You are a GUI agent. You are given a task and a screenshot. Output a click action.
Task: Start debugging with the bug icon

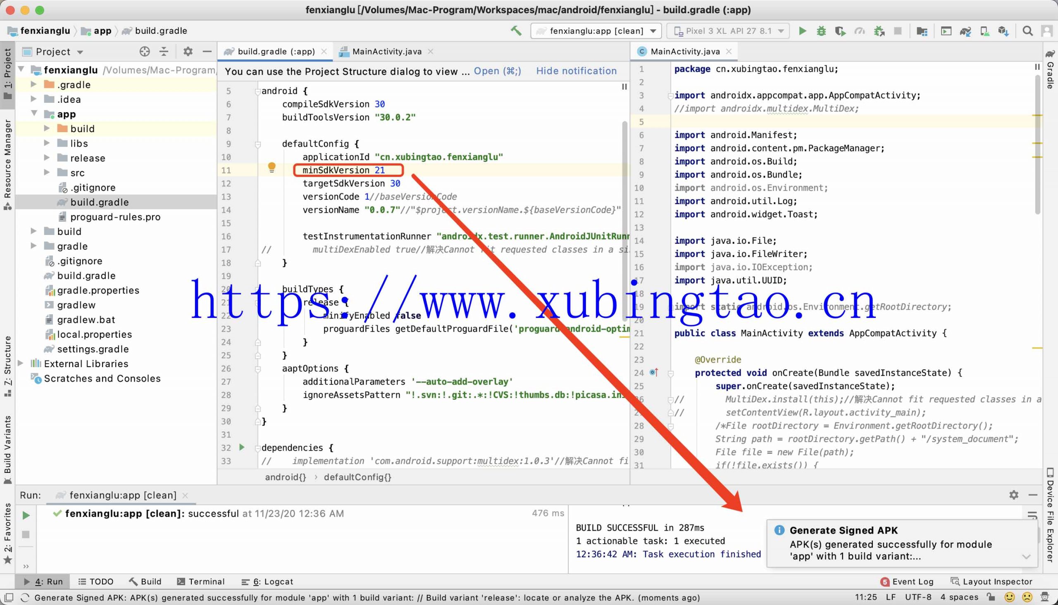821,31
